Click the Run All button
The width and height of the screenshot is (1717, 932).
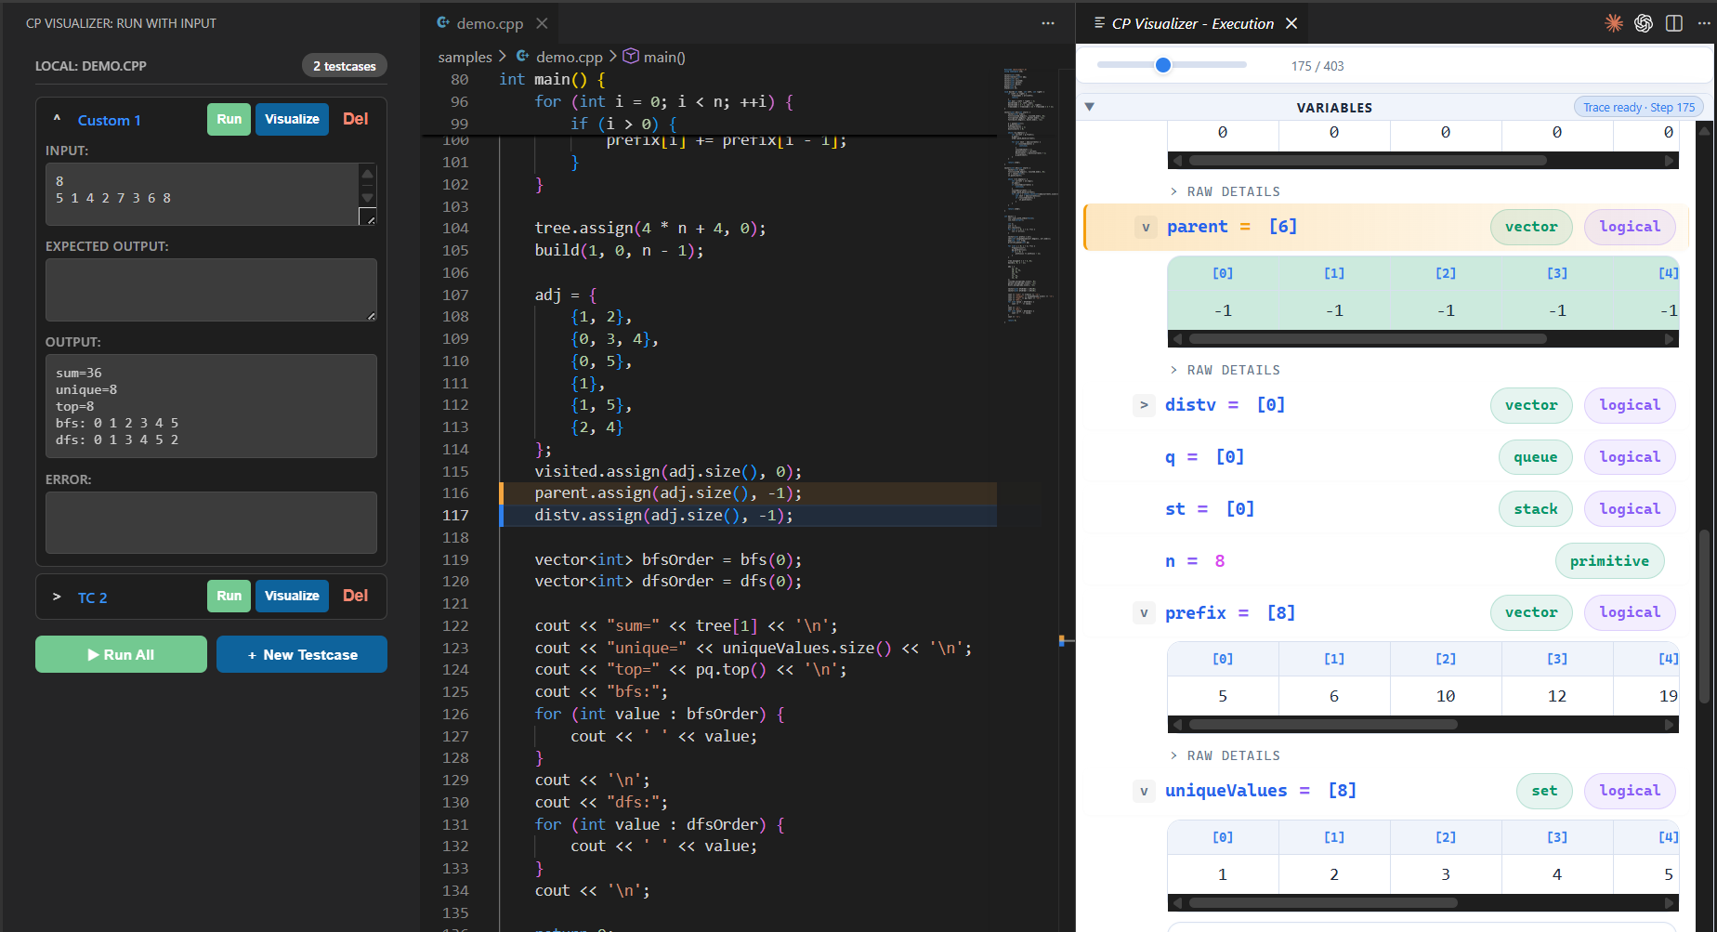pyautogui.click(x=121, y=654)
